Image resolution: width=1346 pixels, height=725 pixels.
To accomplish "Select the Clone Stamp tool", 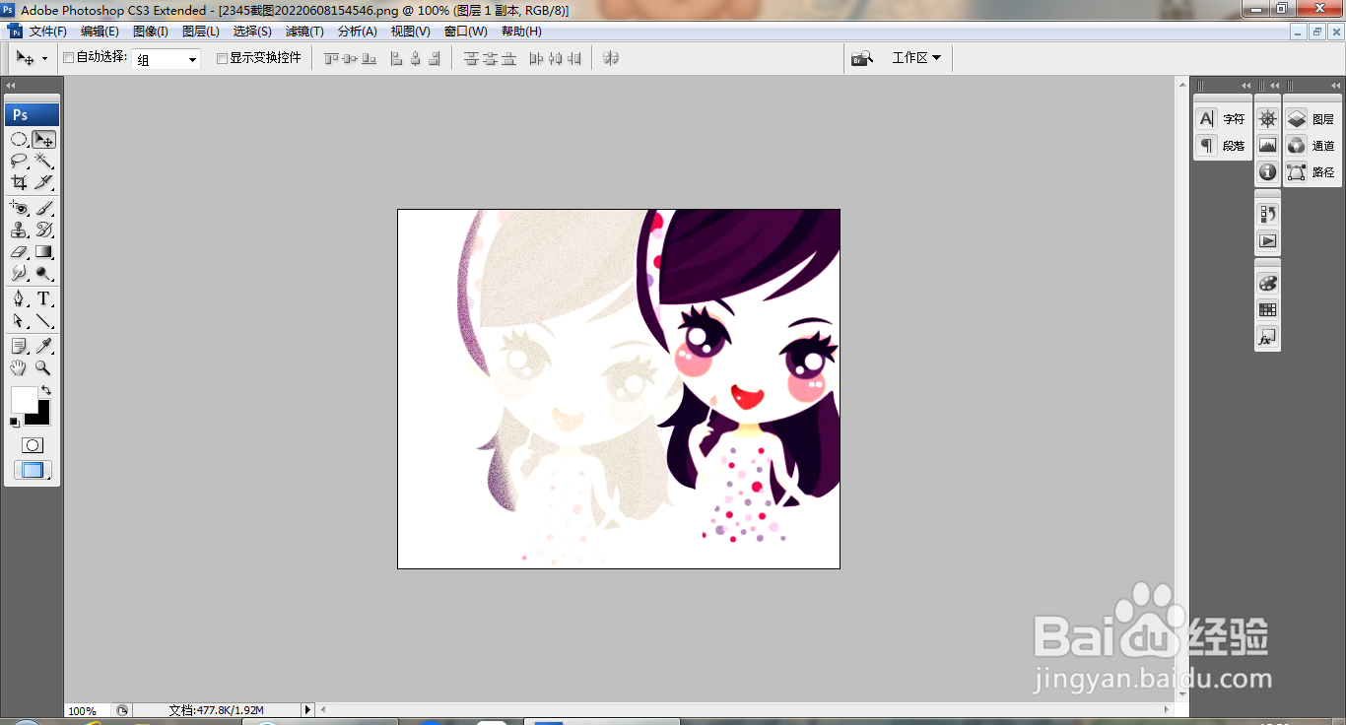I will pos(19,230).
